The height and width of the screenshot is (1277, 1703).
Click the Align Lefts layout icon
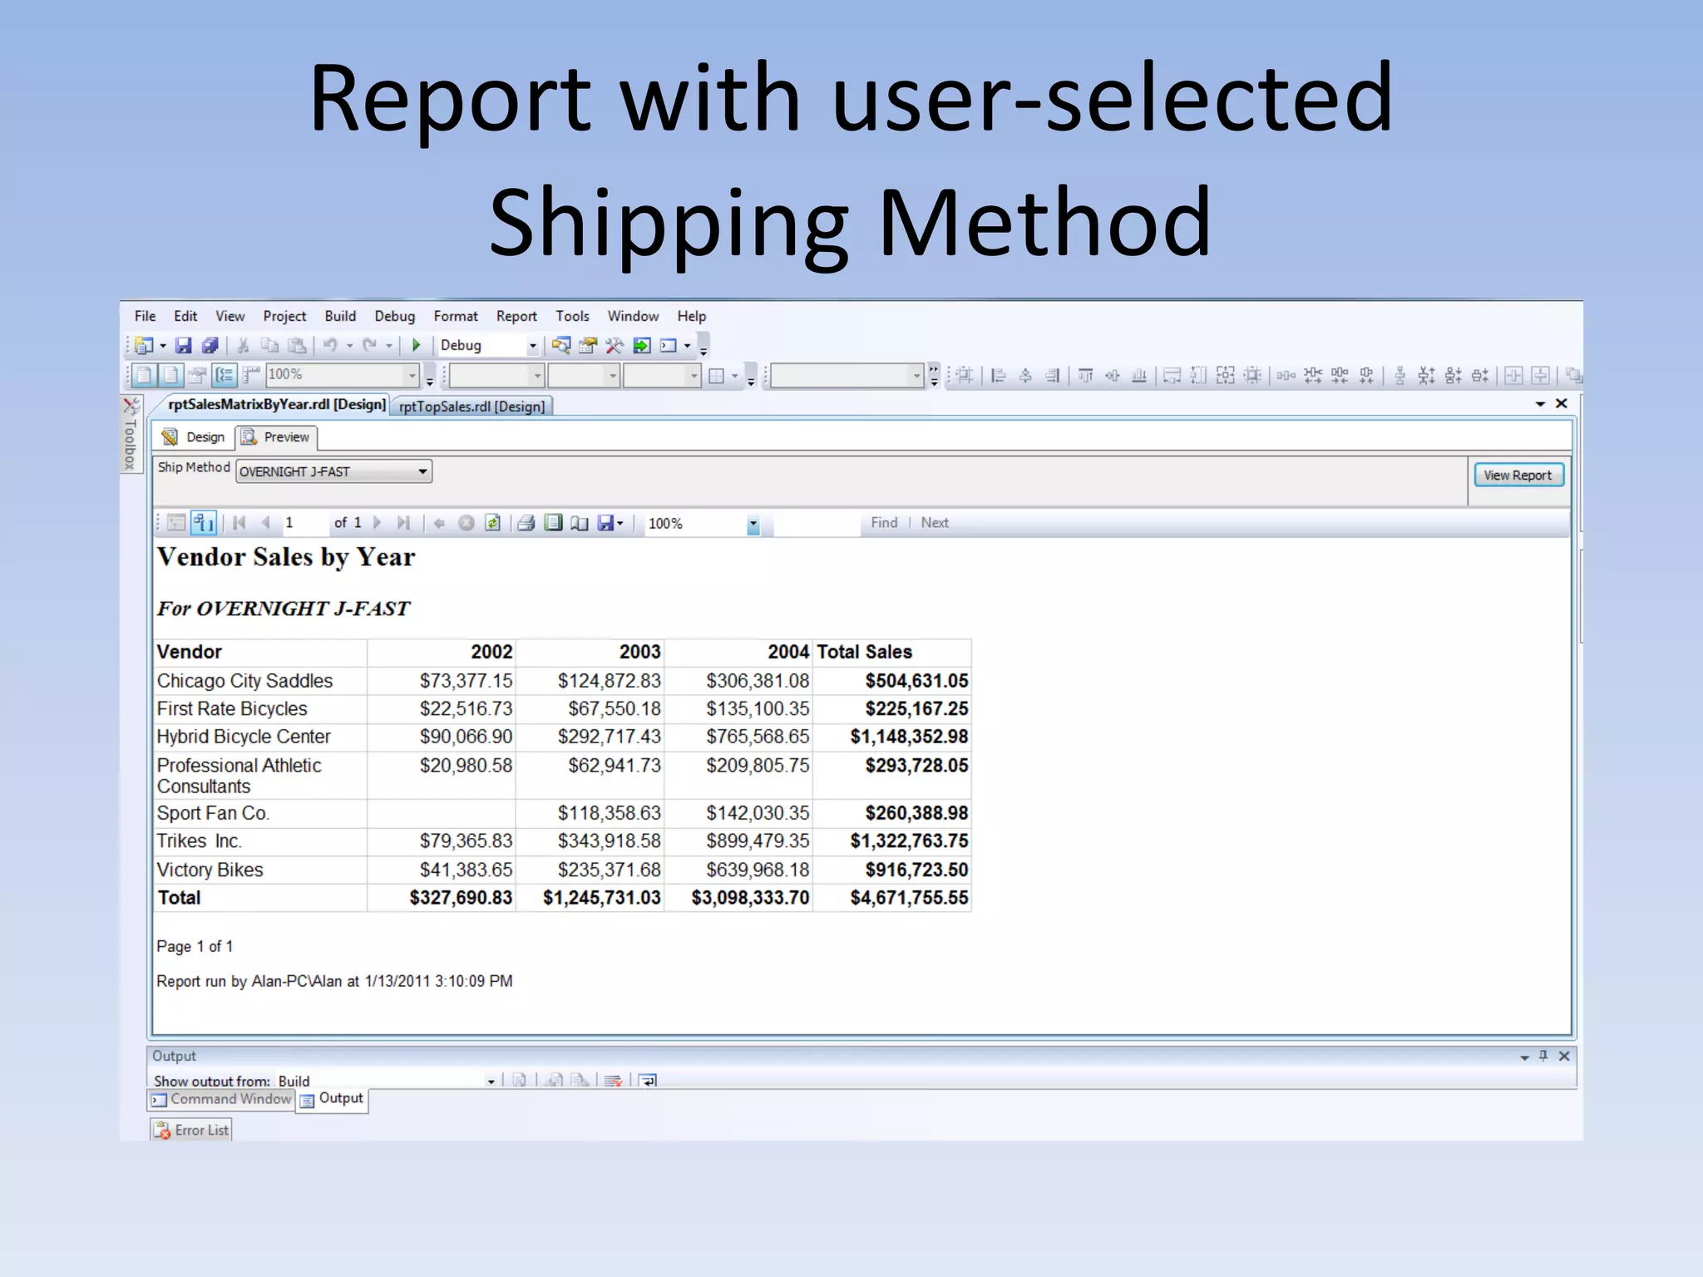coord(999,376)
